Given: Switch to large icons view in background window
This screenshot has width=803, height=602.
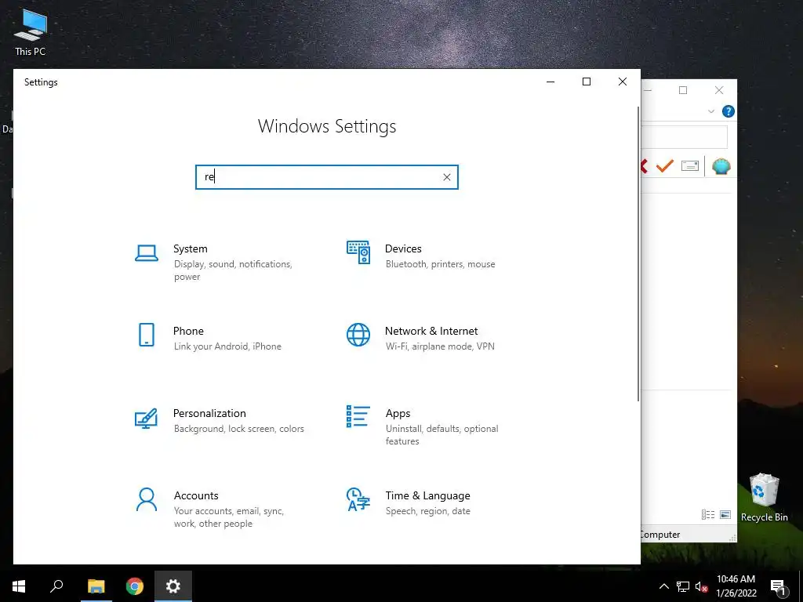Looking at the screenshot, I should click(725, 514).
